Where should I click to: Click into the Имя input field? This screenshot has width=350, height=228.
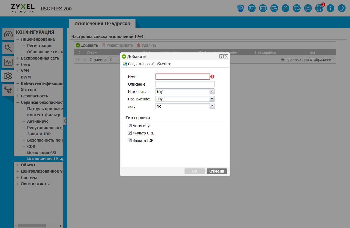coord(182,77)
